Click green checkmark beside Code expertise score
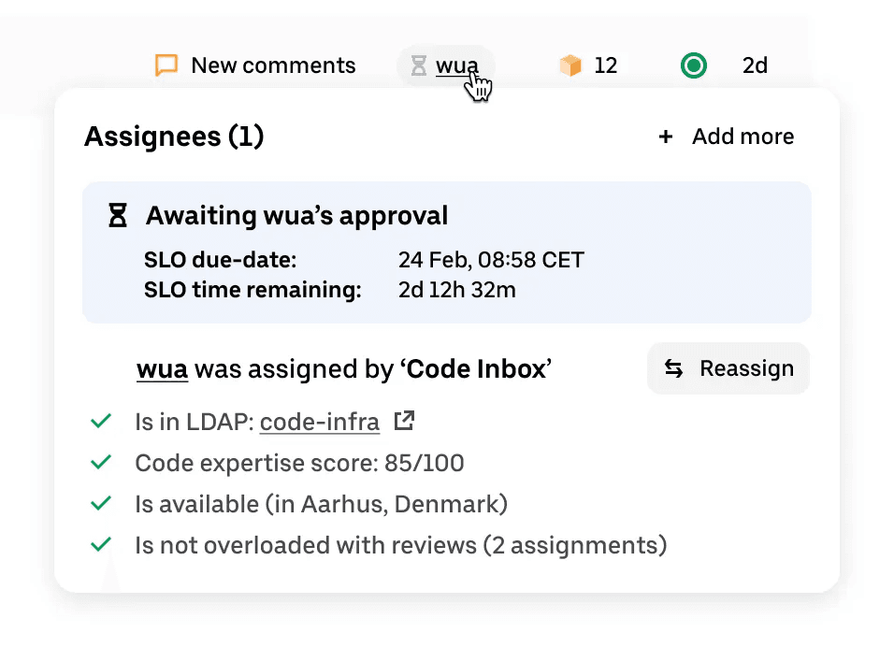894x647 pixels. [x=101, y=462]
